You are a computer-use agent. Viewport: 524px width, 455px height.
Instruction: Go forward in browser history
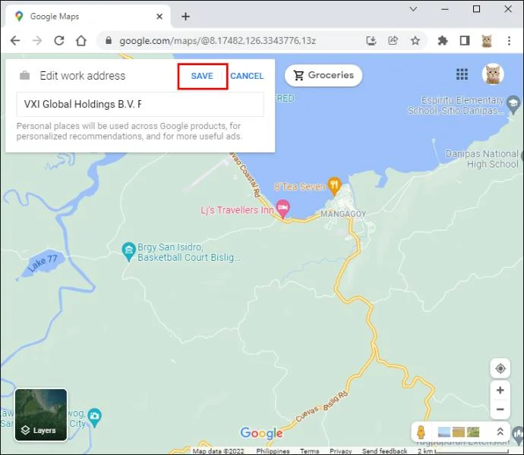click(x=37, y=41)
